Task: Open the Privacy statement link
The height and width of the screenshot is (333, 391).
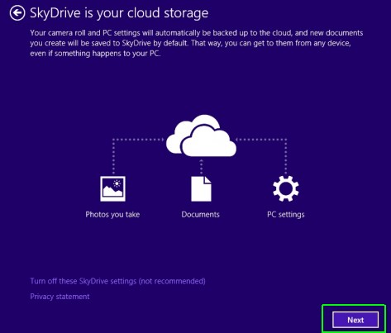Action: (x=60, y=297)
